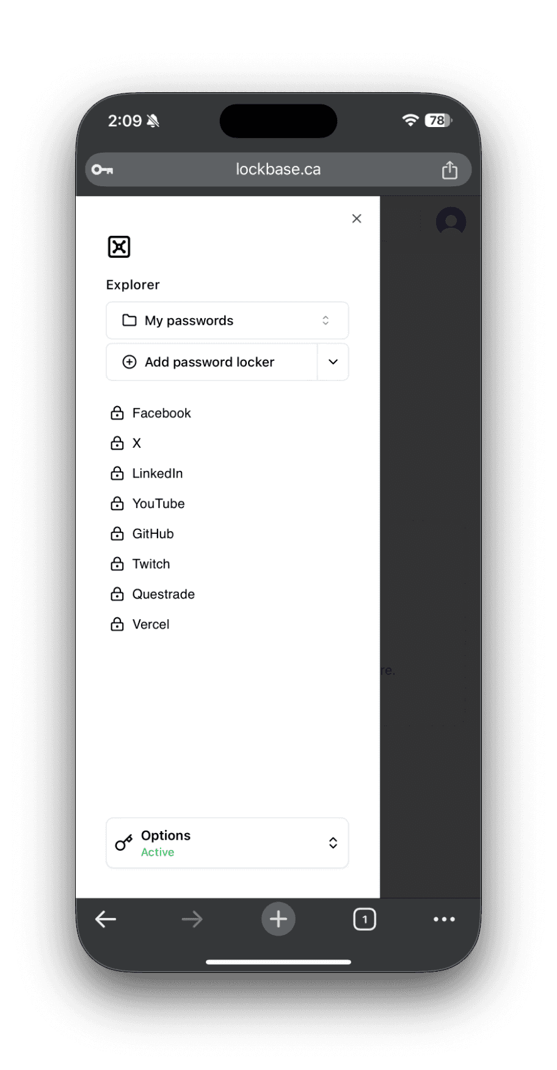Click the folder icon in My passwords selector
Viewport: 557px width, 1070px height.
pyautogui.click(x=129, y=320)
